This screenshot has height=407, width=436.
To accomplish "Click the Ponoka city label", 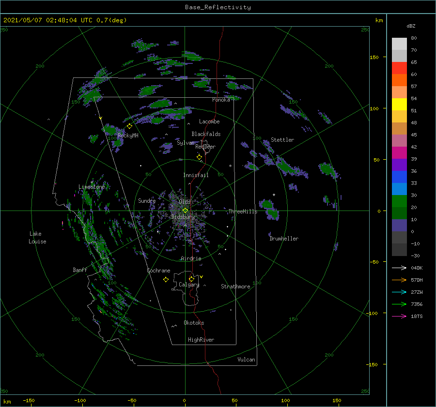I will [x=221, y=100].
